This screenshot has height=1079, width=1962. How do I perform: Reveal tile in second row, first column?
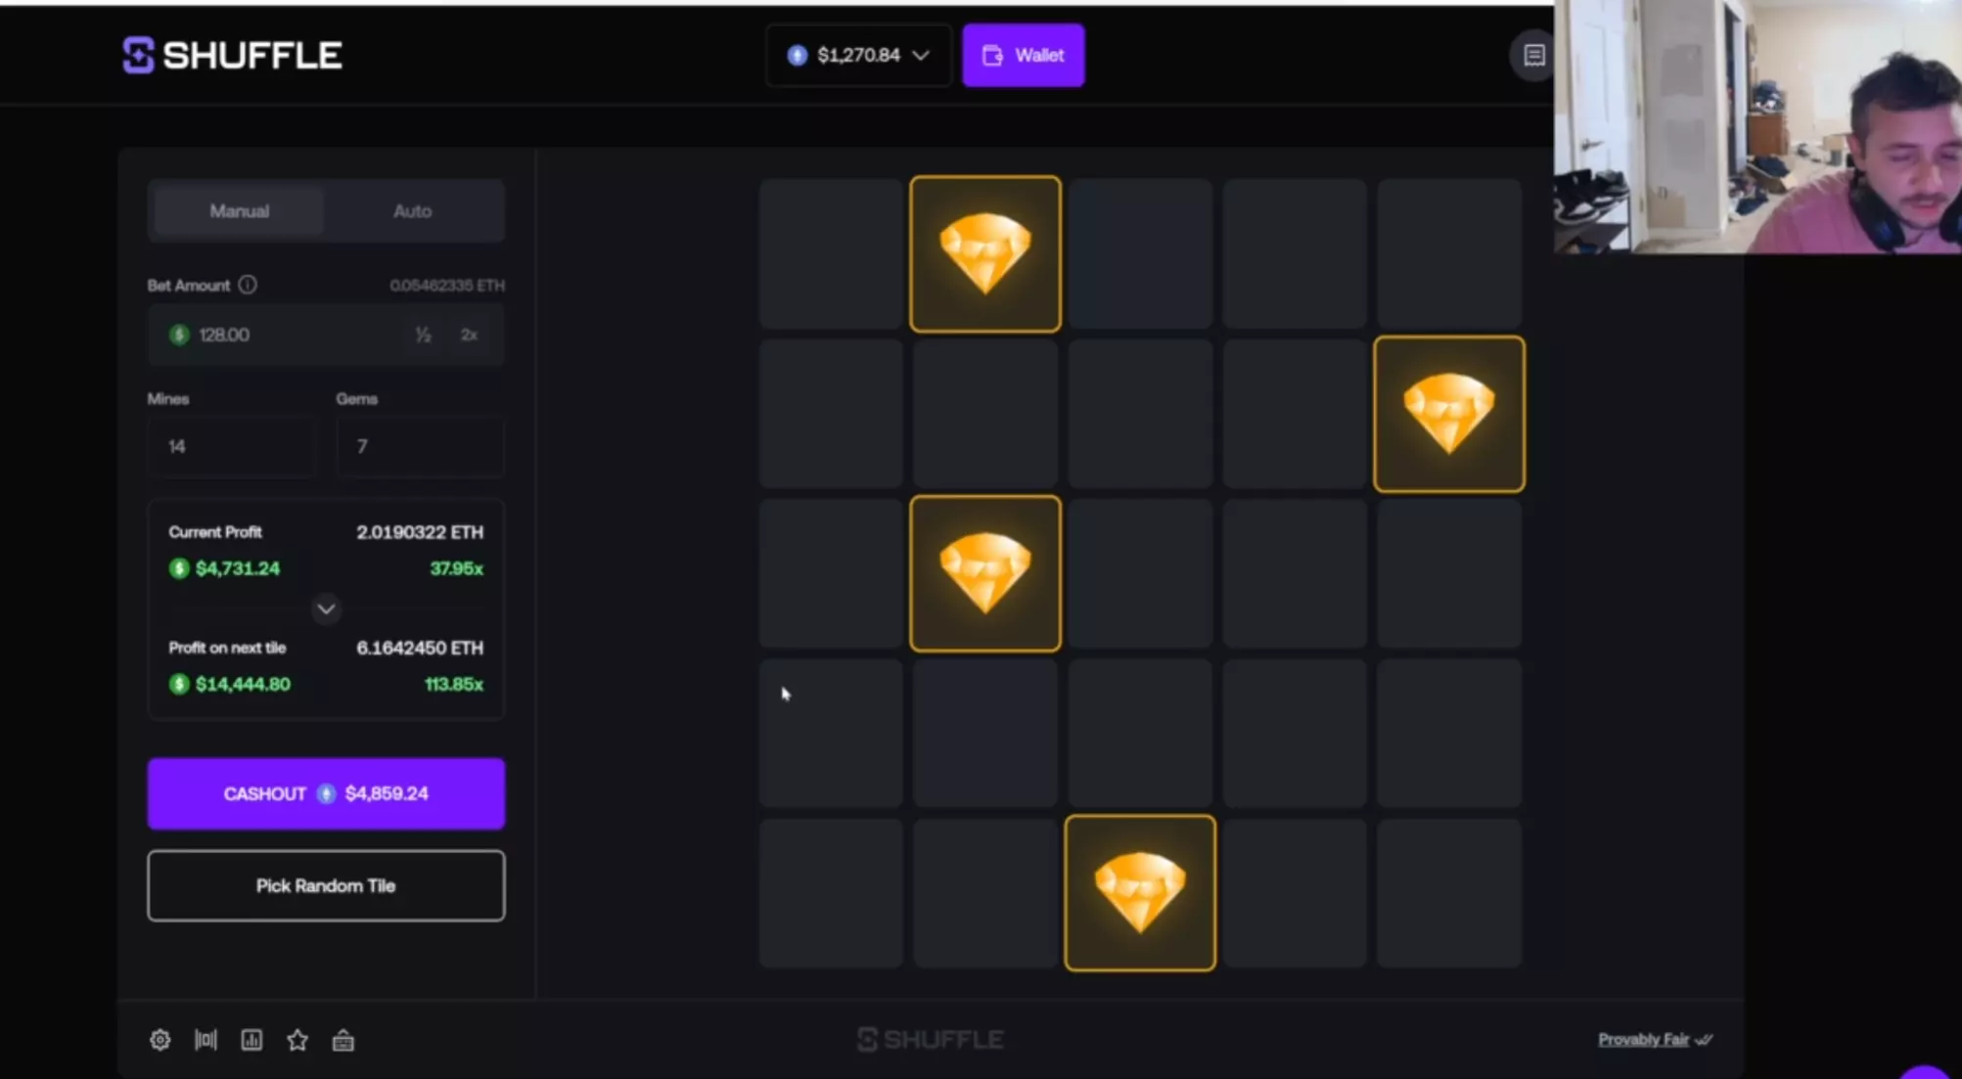coord(831,414)
